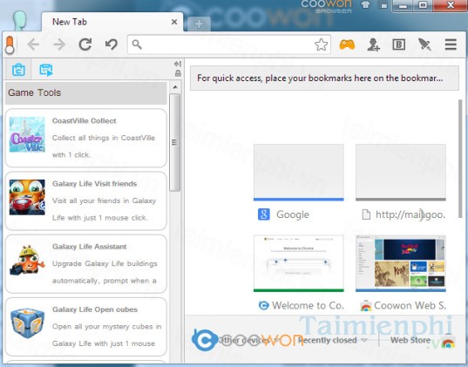468x367 pixels.
Task: Select the New Tab tab
Action: (x=112, y=22)
